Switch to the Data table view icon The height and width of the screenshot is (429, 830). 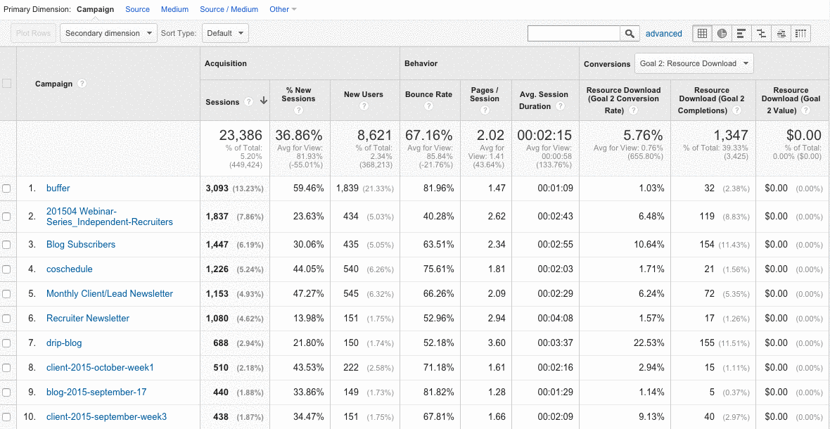click(x=703, y=33)
